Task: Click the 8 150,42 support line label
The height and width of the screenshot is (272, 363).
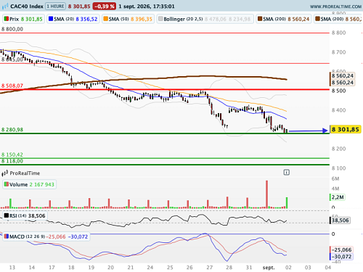Action: click(x=12, y=154)
